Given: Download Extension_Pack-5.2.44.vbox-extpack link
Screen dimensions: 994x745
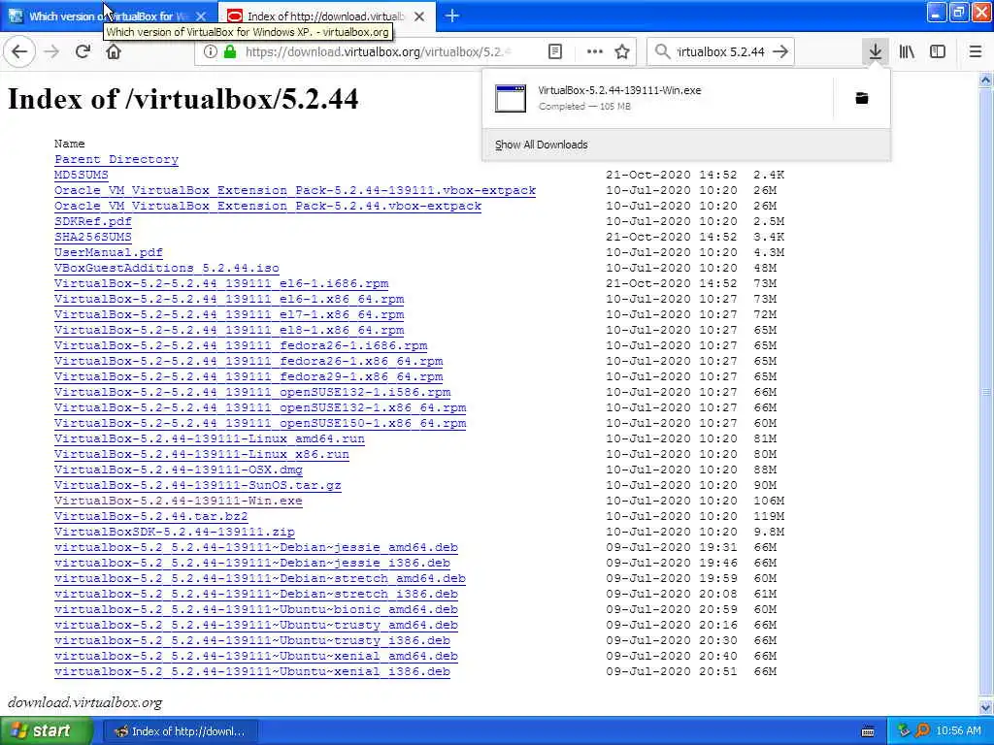Looking at the screenshot, I should 268,206.
